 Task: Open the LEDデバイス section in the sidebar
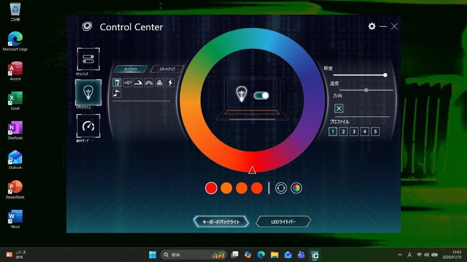88,92
